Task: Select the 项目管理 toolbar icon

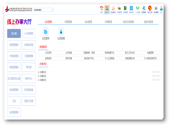Action: coord(125,9)
